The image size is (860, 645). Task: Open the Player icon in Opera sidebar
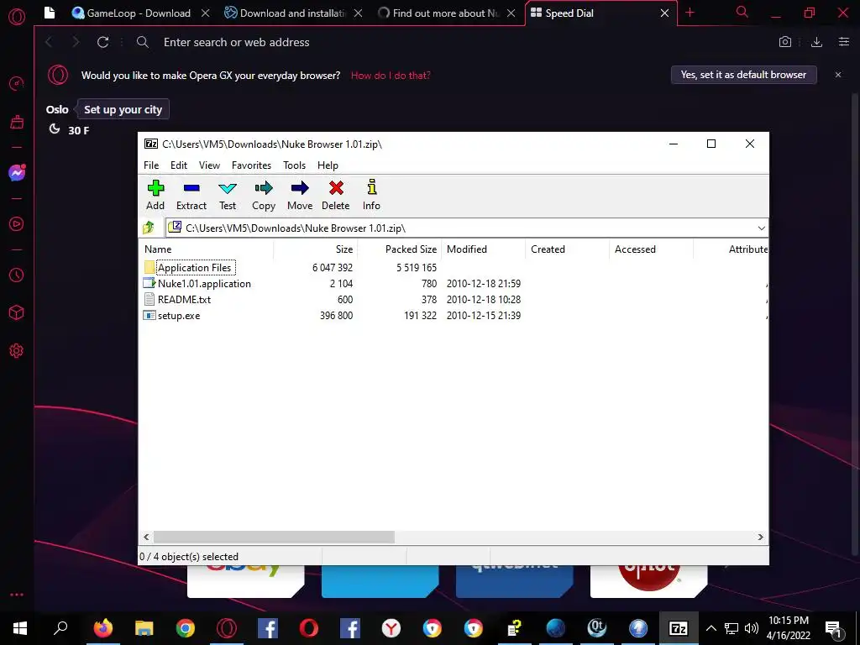17,223
